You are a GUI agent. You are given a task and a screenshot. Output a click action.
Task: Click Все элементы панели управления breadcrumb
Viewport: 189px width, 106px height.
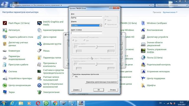pos(47,5)
